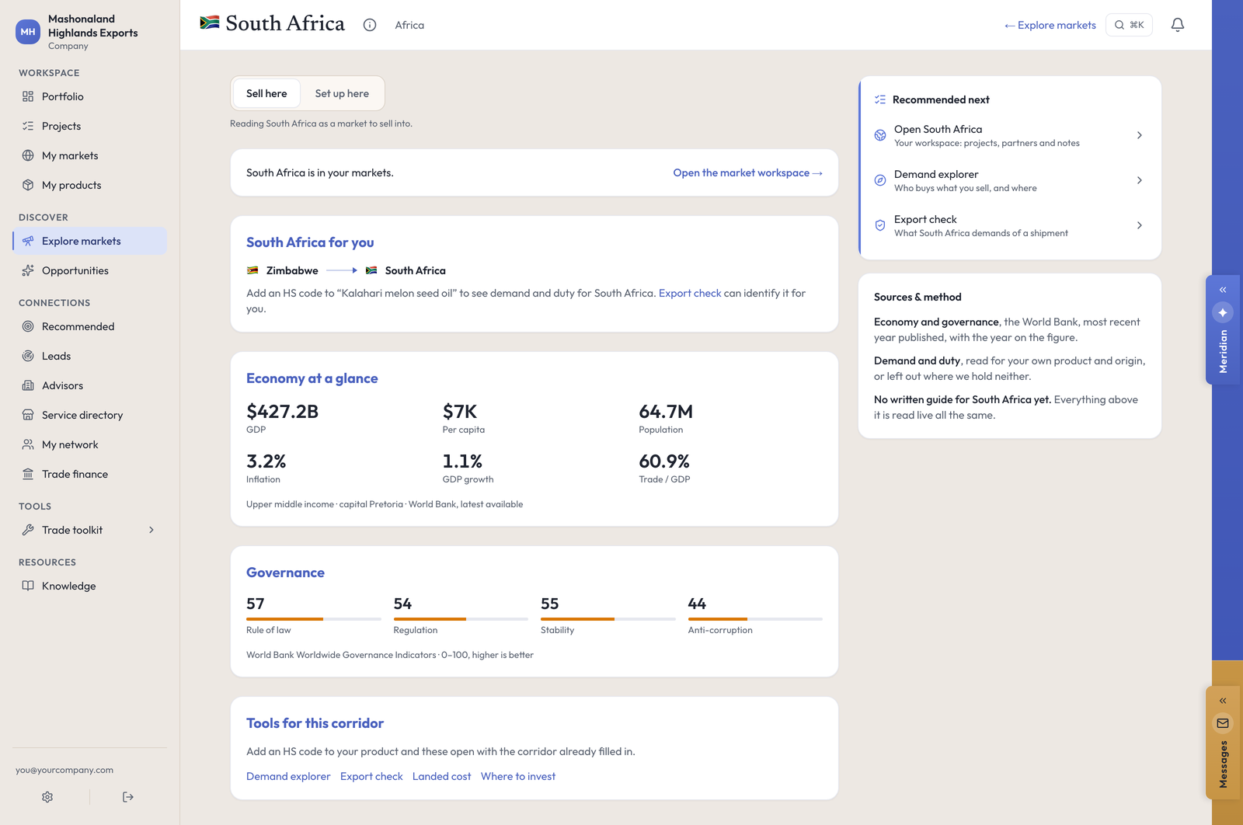Switch to the Set up here tab
Viewport: 1243px width, 825px height.
click(342, 93)
